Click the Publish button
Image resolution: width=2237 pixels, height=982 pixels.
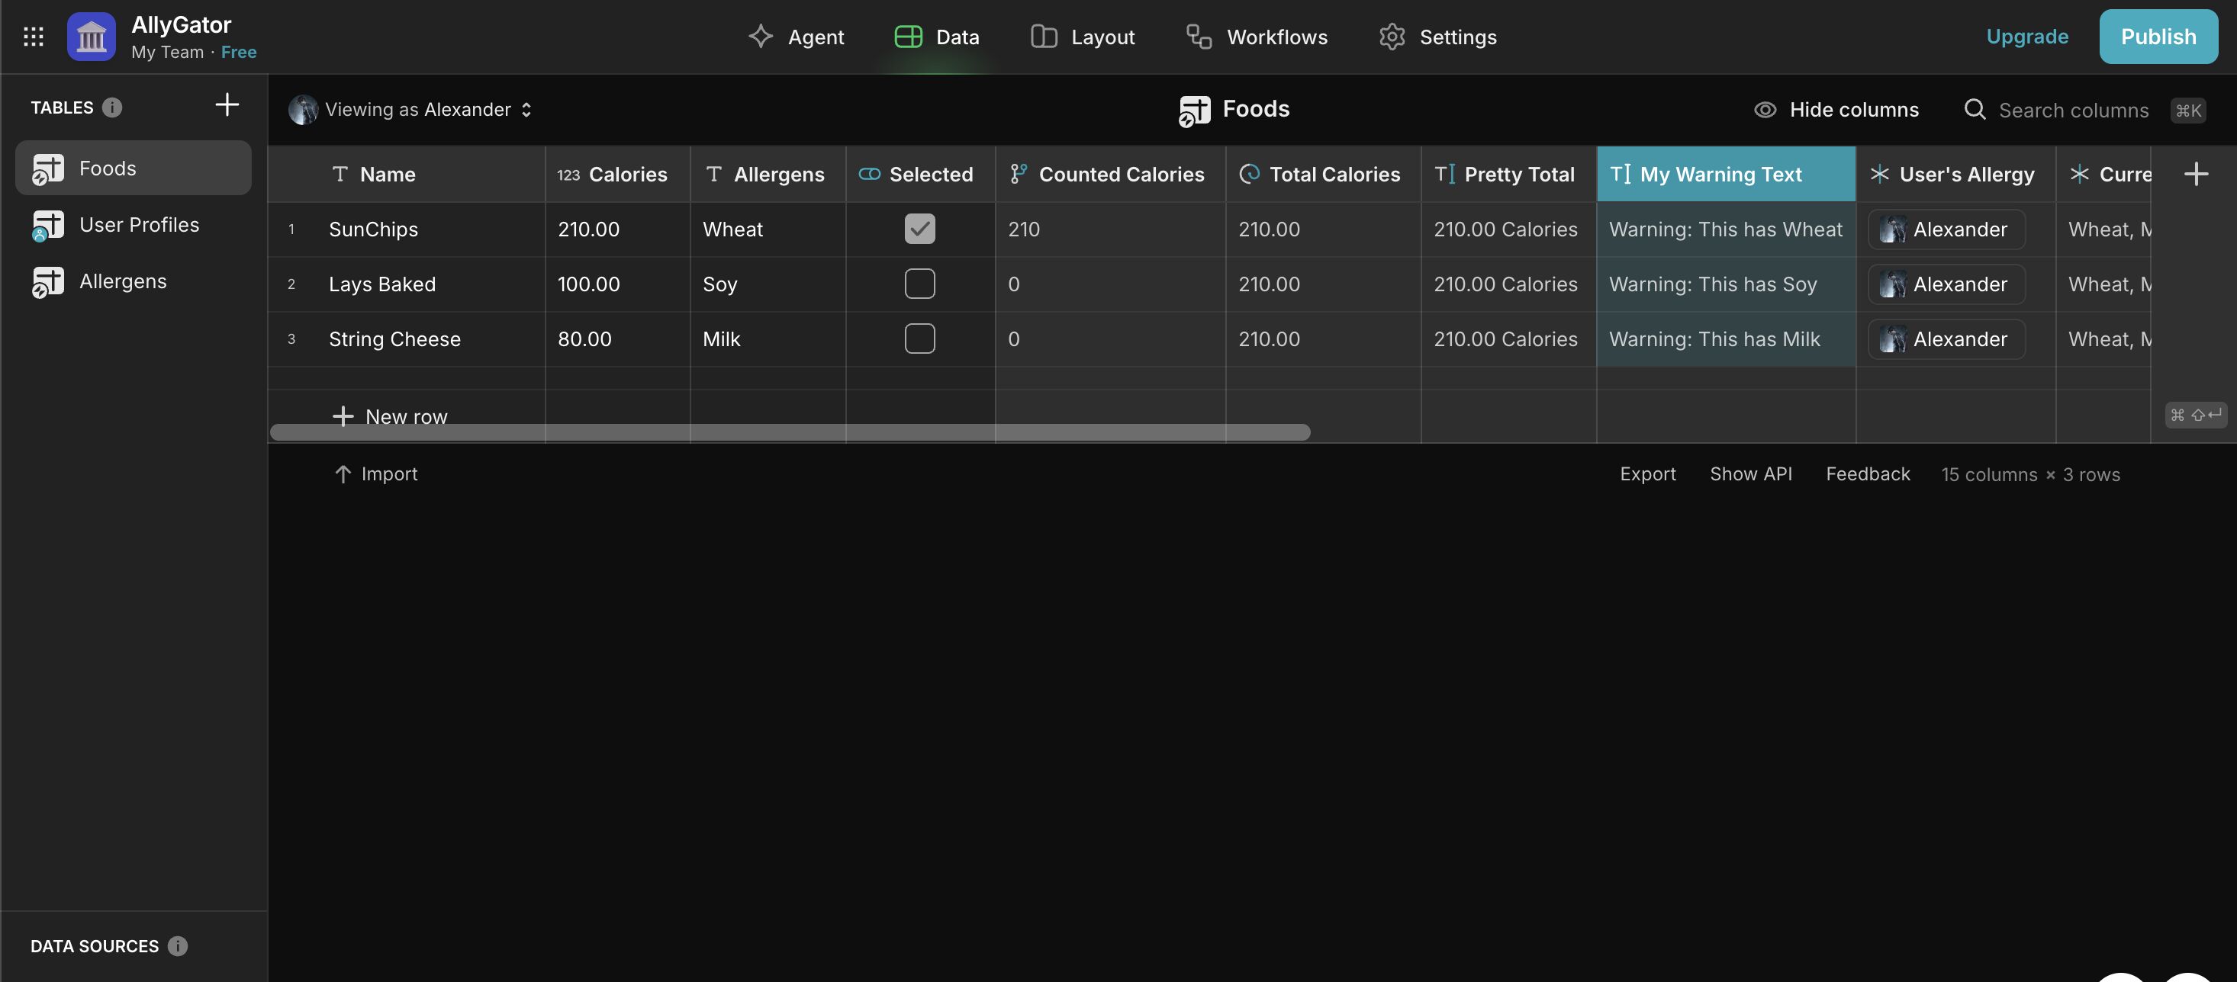(x=2158, y=37)
